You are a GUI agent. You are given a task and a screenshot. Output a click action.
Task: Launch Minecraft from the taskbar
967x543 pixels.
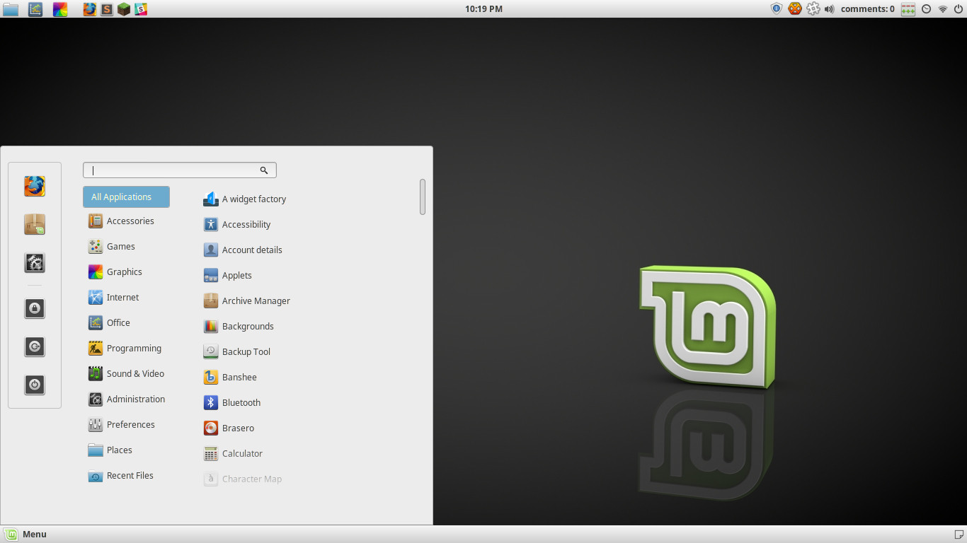122,9
